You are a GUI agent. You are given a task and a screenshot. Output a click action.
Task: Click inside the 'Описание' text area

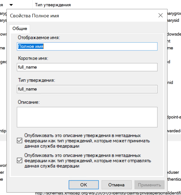(87, 117)
